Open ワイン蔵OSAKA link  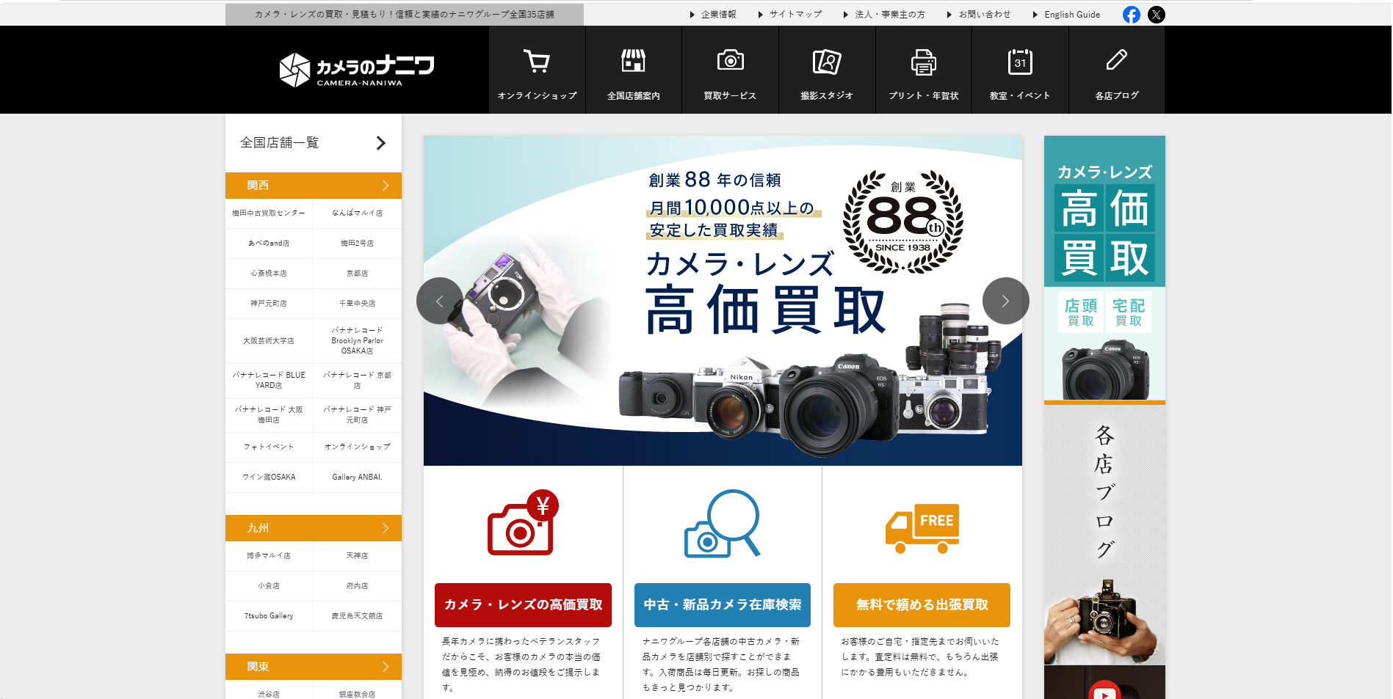click(x=269, y=477)
